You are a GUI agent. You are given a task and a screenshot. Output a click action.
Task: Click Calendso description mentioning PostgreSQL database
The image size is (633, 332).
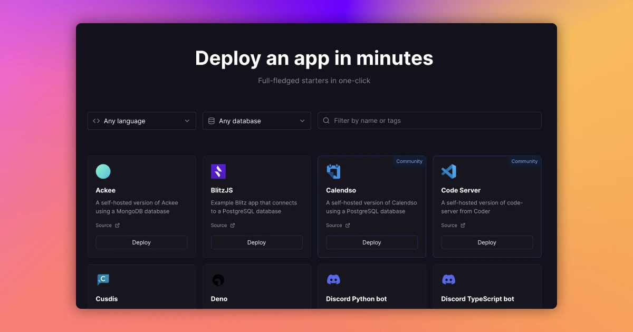point(372,207)
